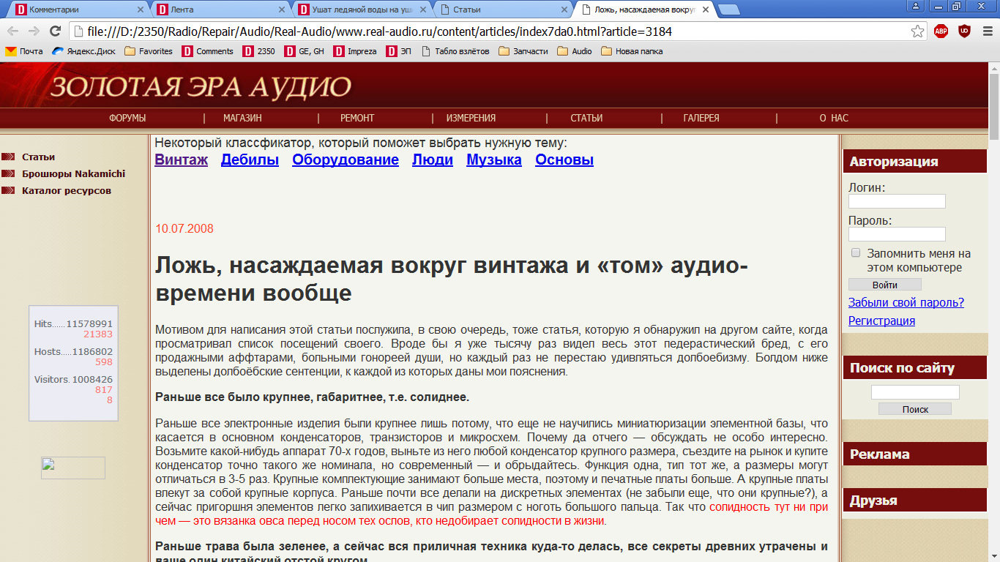Select the Основы category link

[x=564, y=160]
